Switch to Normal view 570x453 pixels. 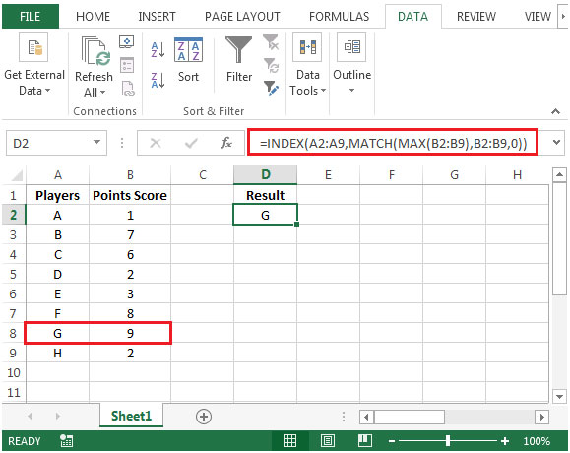[x=289, y=440]
